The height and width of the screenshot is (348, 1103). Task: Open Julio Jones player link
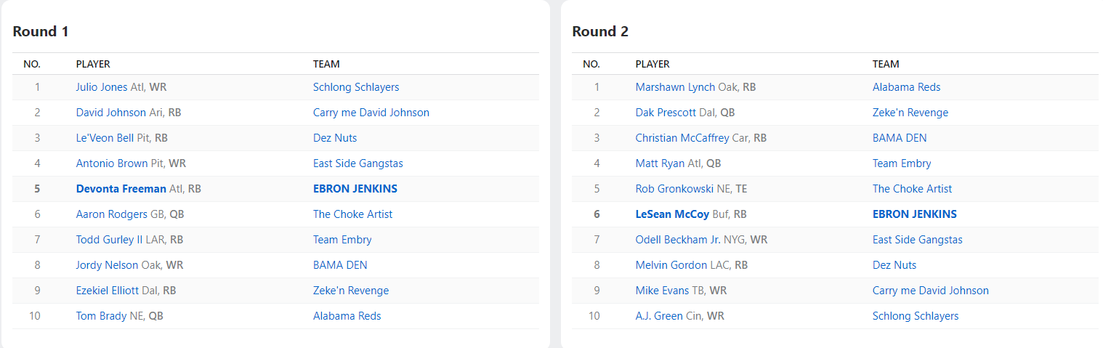tap(102, 87)
